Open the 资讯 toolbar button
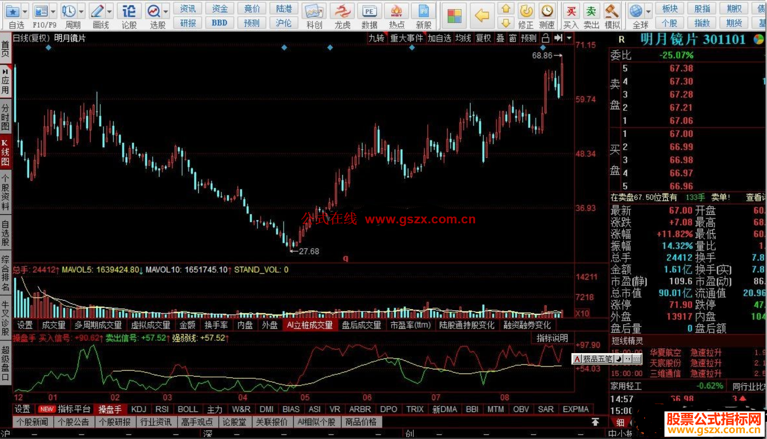 point(187,9)
